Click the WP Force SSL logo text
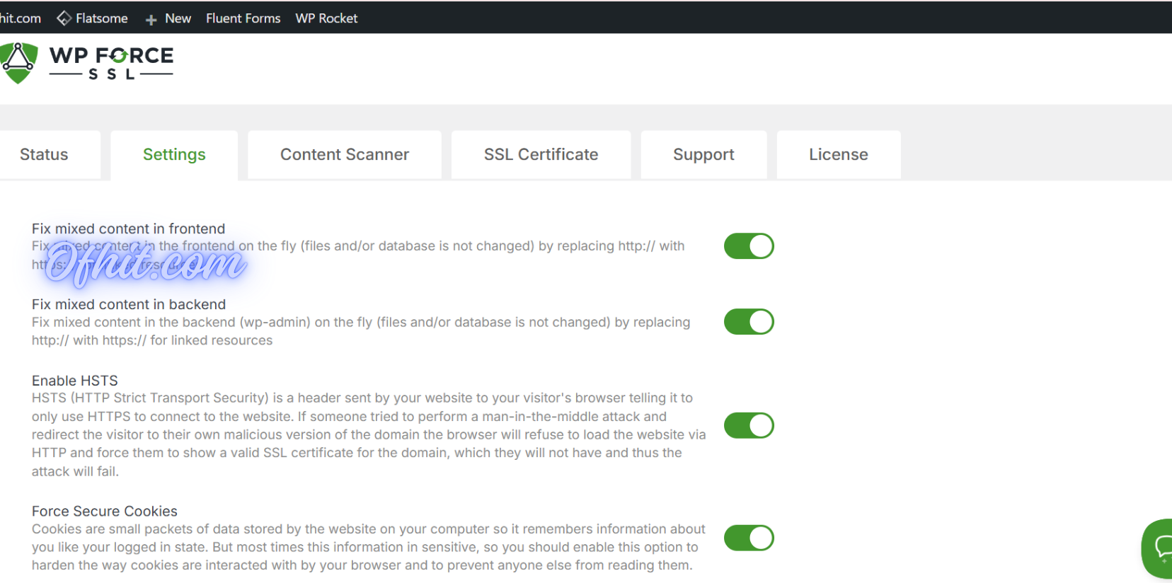The height and width of the screenshot is (583, 1172). pos(111,63)
